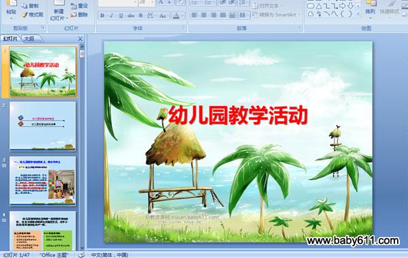
Task: Align text left in paragraph group
Action: tap(194, 16)
